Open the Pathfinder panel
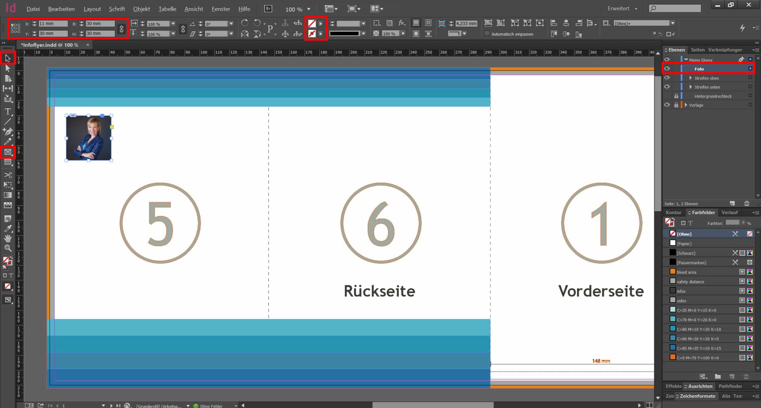This screenshot has height=408, width=761. click(730, 386)
